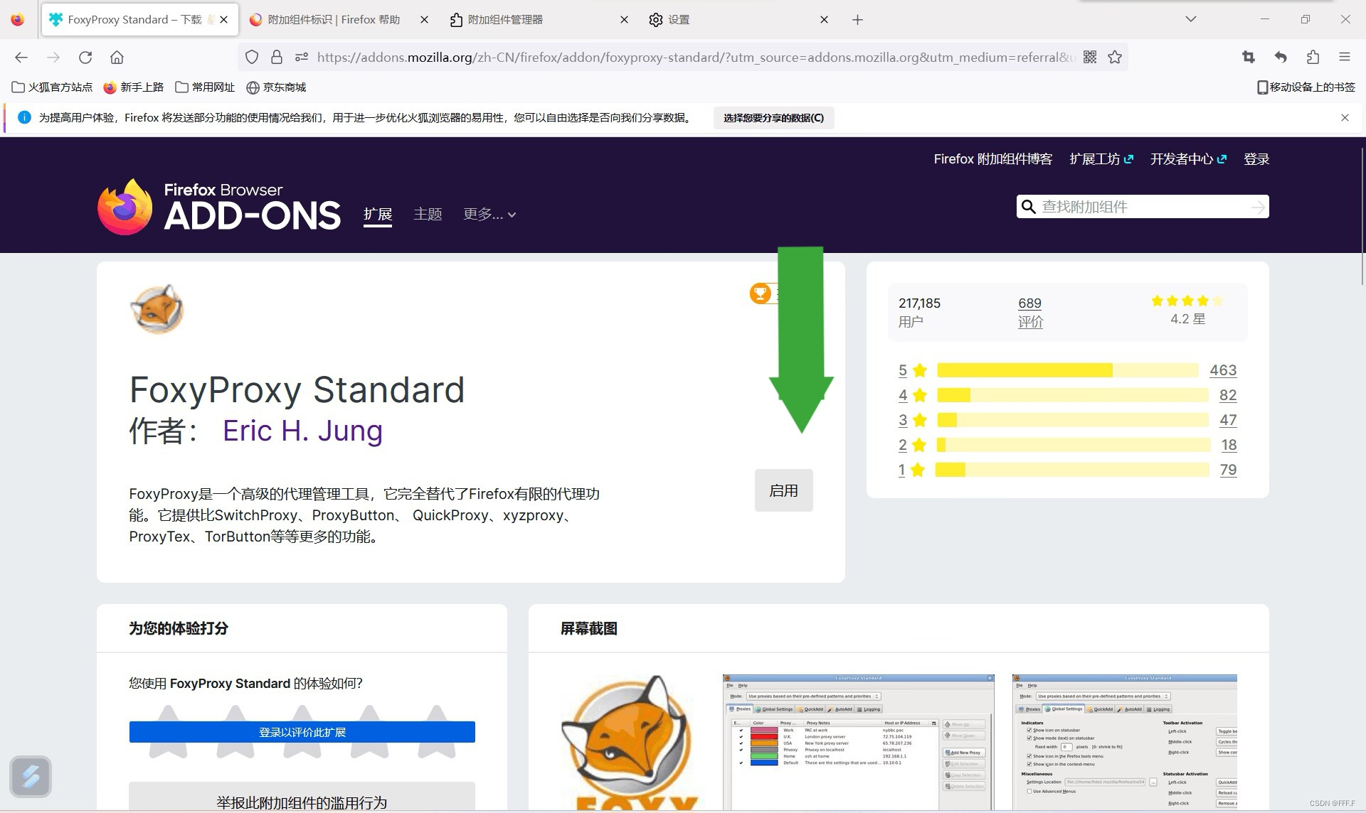This screenshot has width=1366, height=813.
Task: Dismiss the data sharing notification bar
Action: tap(1345, 118)
